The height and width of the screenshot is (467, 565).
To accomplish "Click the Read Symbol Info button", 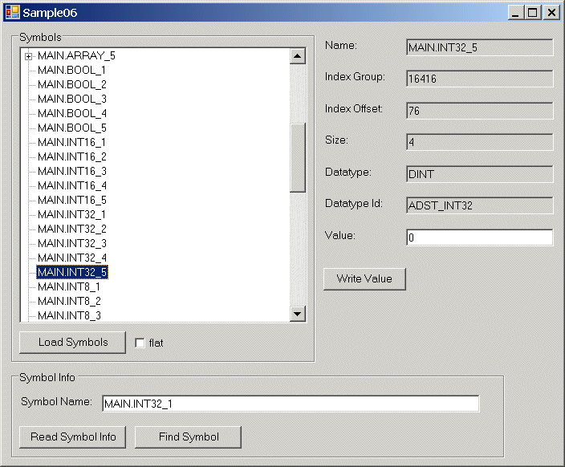I will pyautogui.click(x=72, y=437).
